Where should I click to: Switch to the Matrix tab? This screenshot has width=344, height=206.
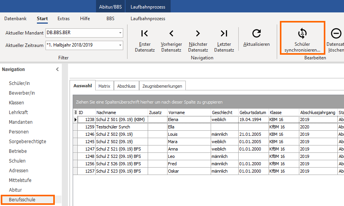pyautogui.click(x=104, y=86)
